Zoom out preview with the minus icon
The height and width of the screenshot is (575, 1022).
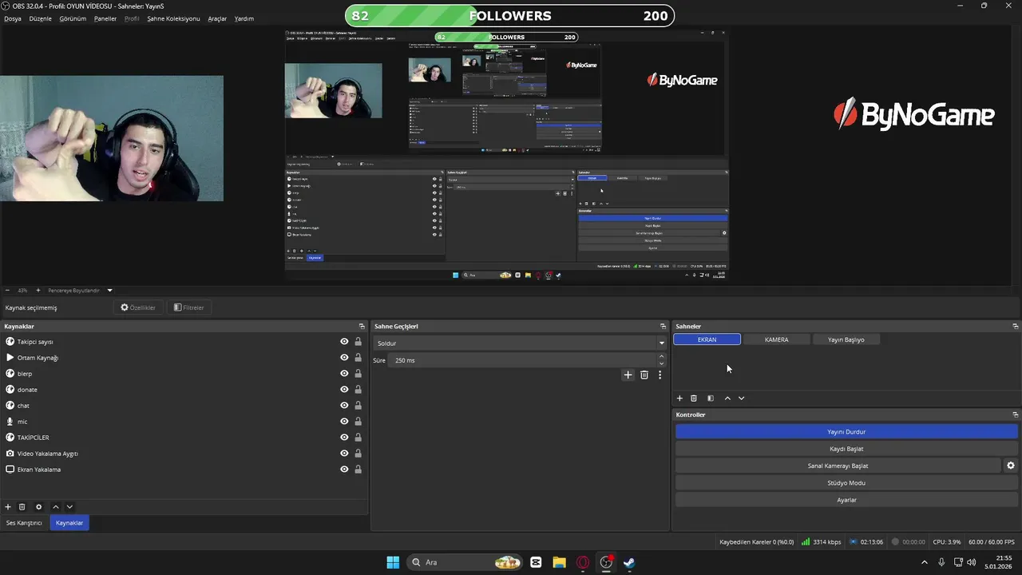(7, 291)
